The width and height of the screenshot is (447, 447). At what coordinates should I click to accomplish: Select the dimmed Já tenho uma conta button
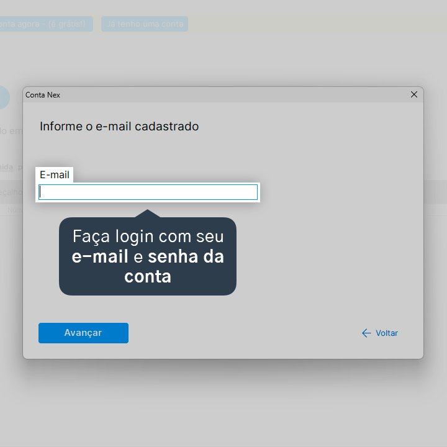click(145, 24)
